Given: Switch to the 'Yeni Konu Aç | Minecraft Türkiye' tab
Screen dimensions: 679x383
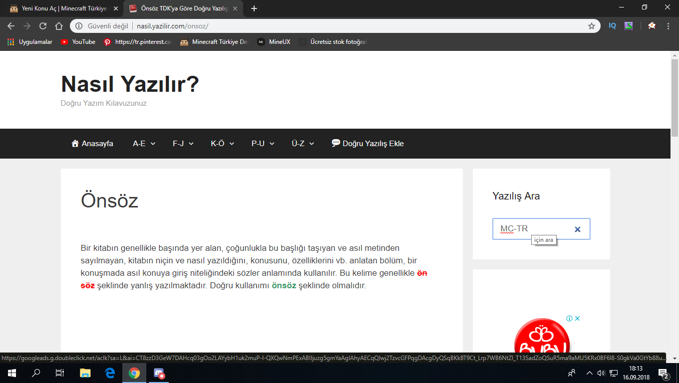Looking at the screenshot, I should pos(64,8).
